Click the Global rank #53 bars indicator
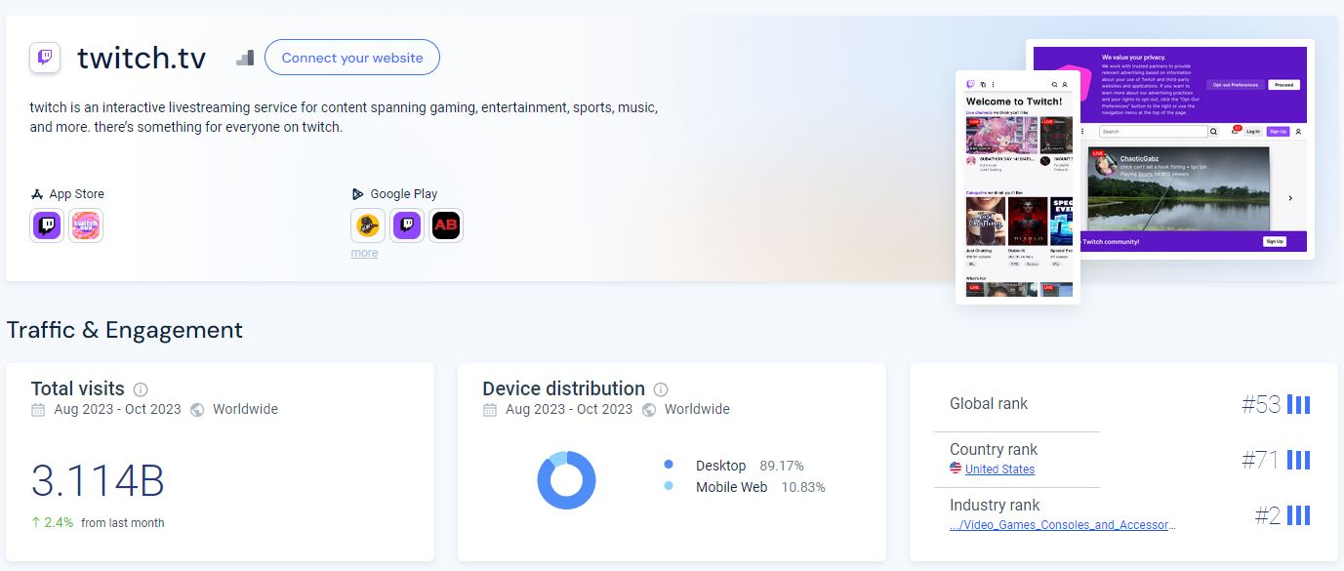 [1298, 404]
